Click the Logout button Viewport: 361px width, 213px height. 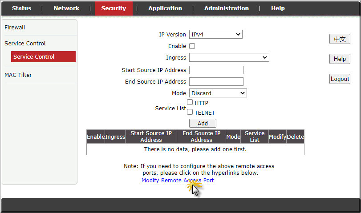click(x=340, y=79)
